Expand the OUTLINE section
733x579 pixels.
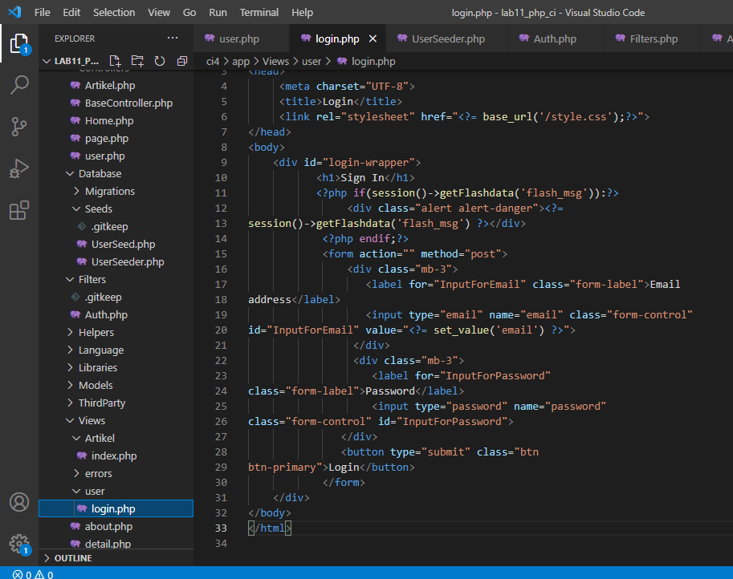[x=72, y=558]
